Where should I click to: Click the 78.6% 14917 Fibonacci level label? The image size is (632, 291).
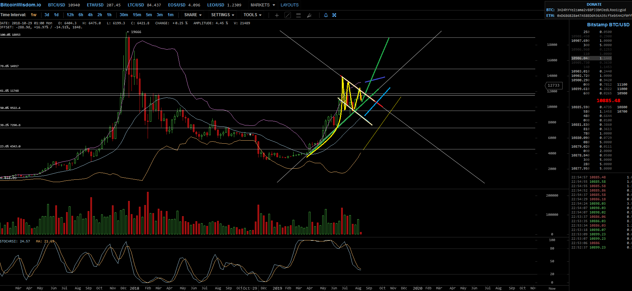(9, 66)
